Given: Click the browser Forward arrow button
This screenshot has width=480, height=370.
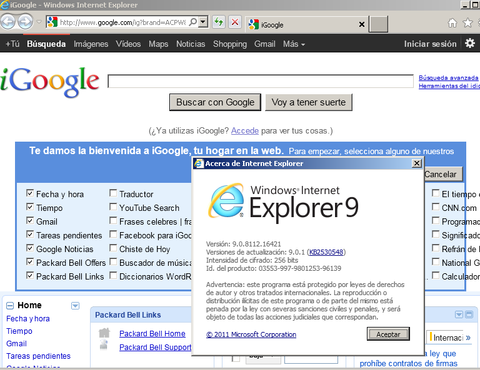Looking at the screenshot, I should pyautogui.click(x=25, y=22).
